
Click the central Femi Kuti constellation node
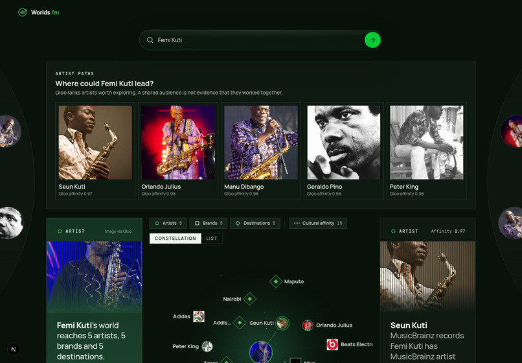tap(260, 352)
